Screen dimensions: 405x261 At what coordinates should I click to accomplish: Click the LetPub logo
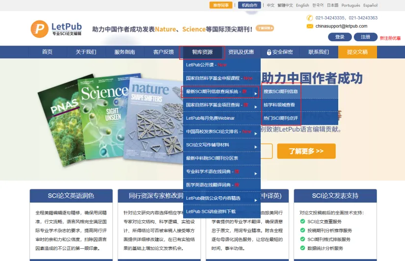[x=56, y=29]
